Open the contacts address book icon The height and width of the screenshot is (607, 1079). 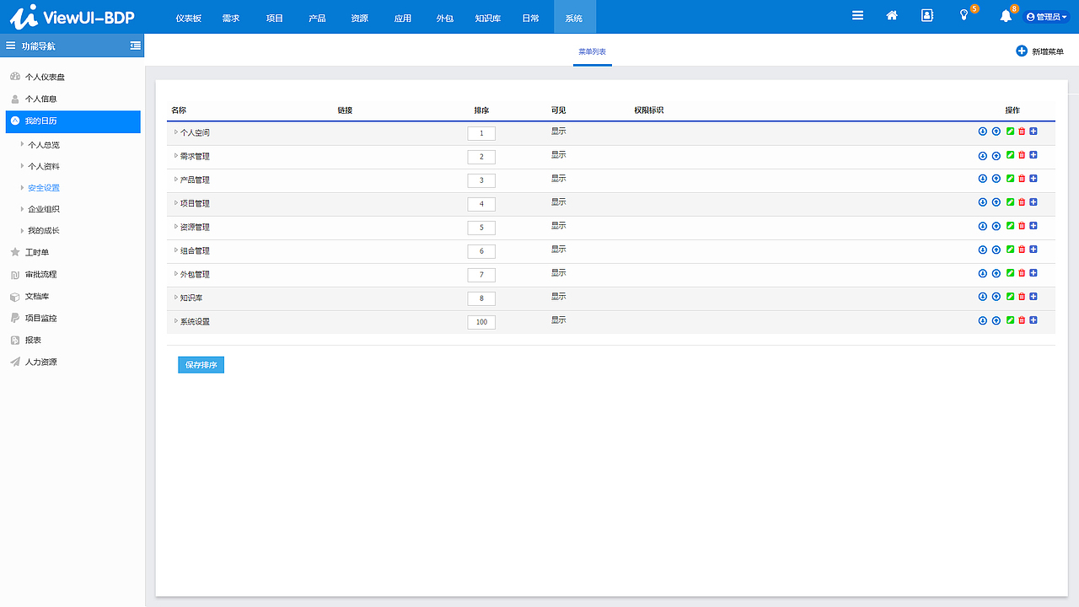[927, 15]
